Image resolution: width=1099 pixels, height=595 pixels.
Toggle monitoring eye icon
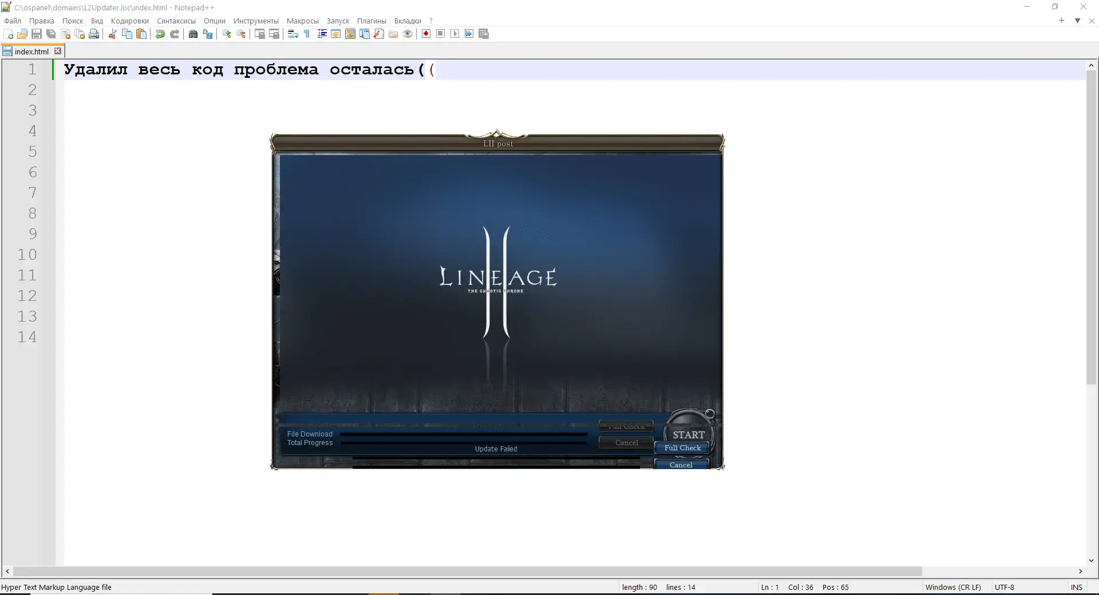point(408,34)
